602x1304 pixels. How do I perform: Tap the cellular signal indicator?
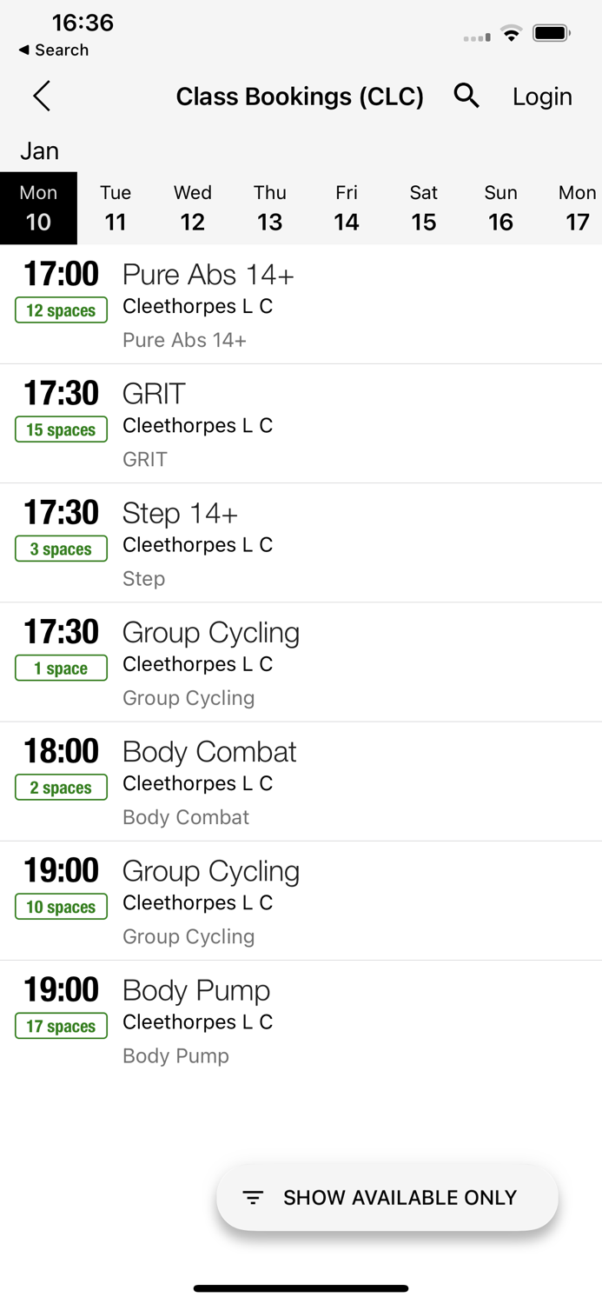tap(476, 36)
